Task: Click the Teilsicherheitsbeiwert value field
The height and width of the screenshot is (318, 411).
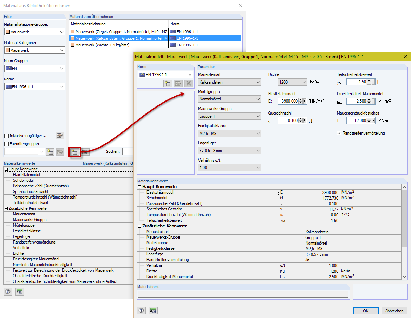Action: (x=357, y=82)
